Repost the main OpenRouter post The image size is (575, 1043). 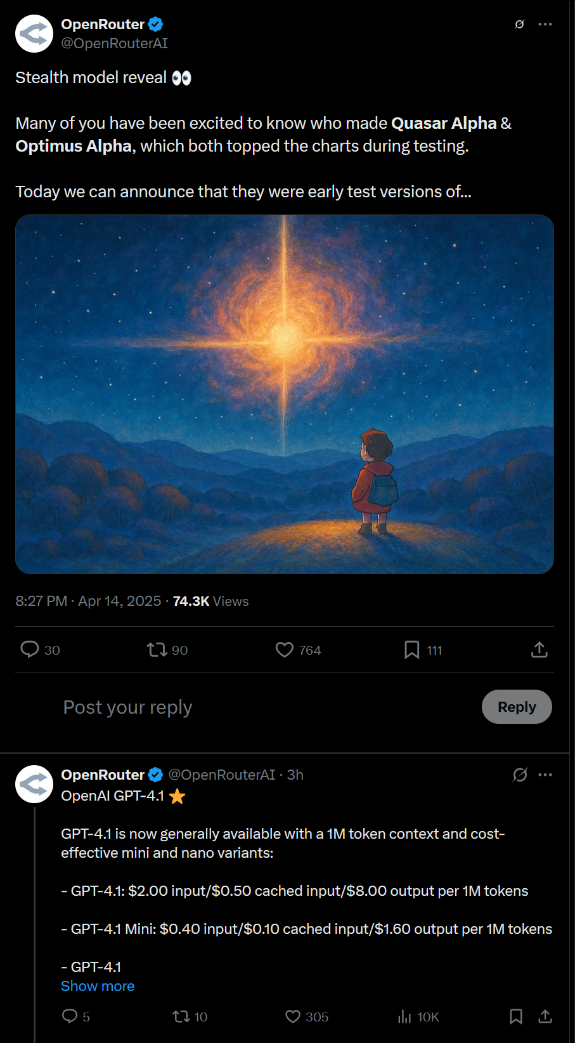(157, 649)
